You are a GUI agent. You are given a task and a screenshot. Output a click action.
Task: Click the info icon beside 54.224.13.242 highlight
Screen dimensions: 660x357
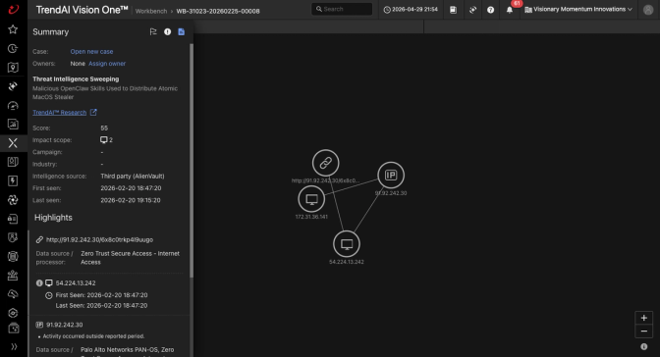pos(39,283)
